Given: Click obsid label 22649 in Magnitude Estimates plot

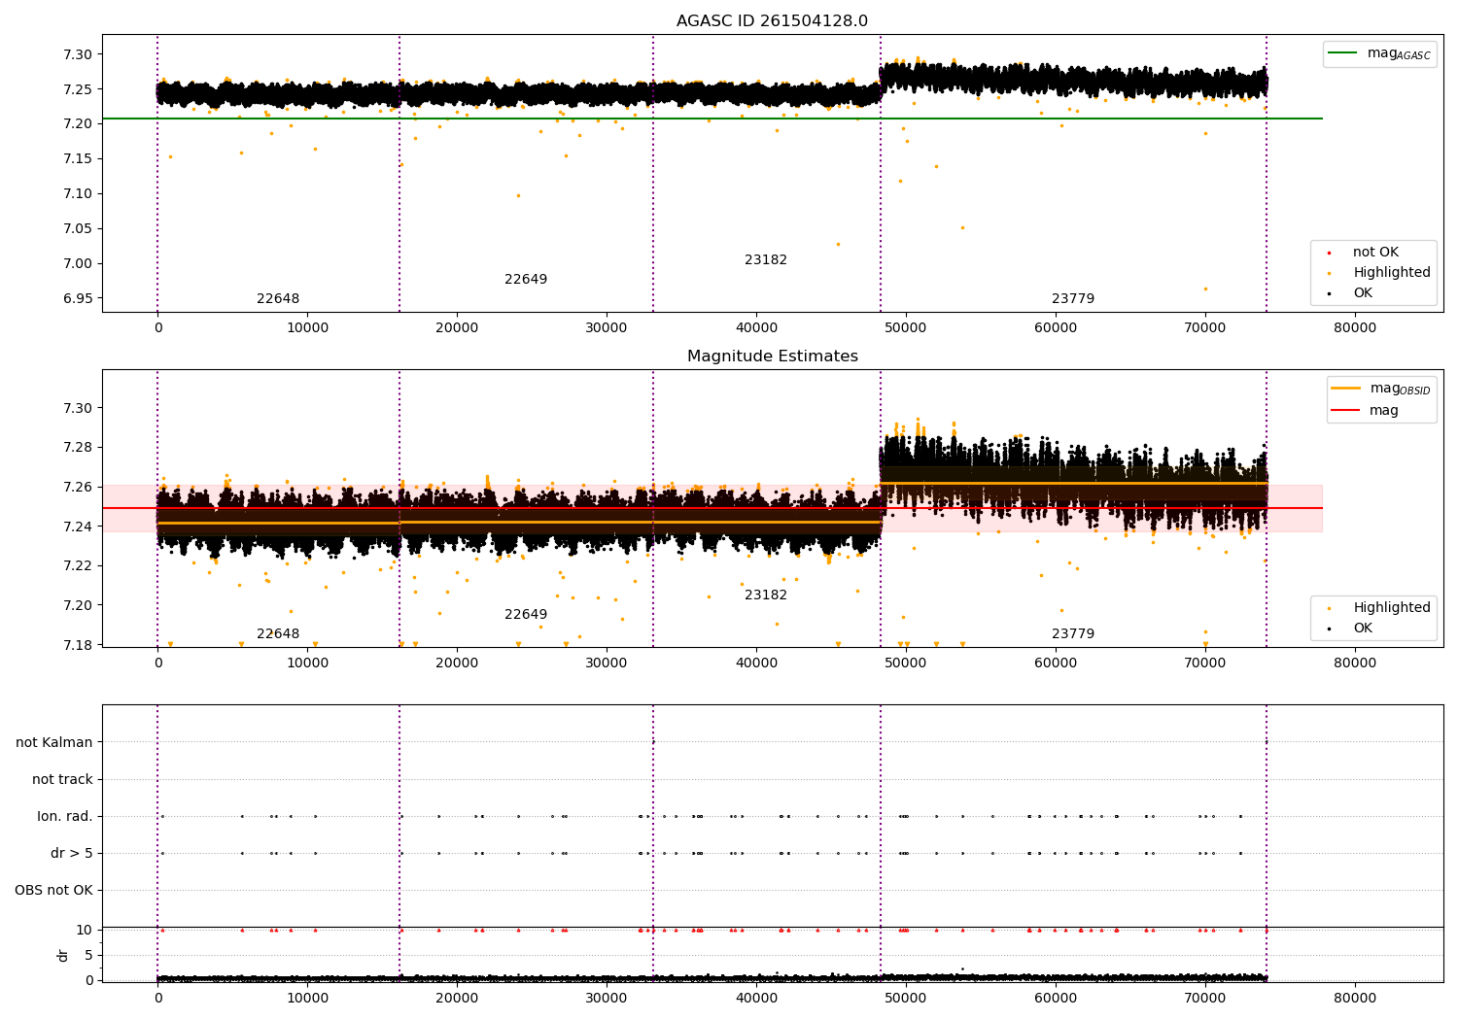Looking at the screenshot, I should [526, 615].
